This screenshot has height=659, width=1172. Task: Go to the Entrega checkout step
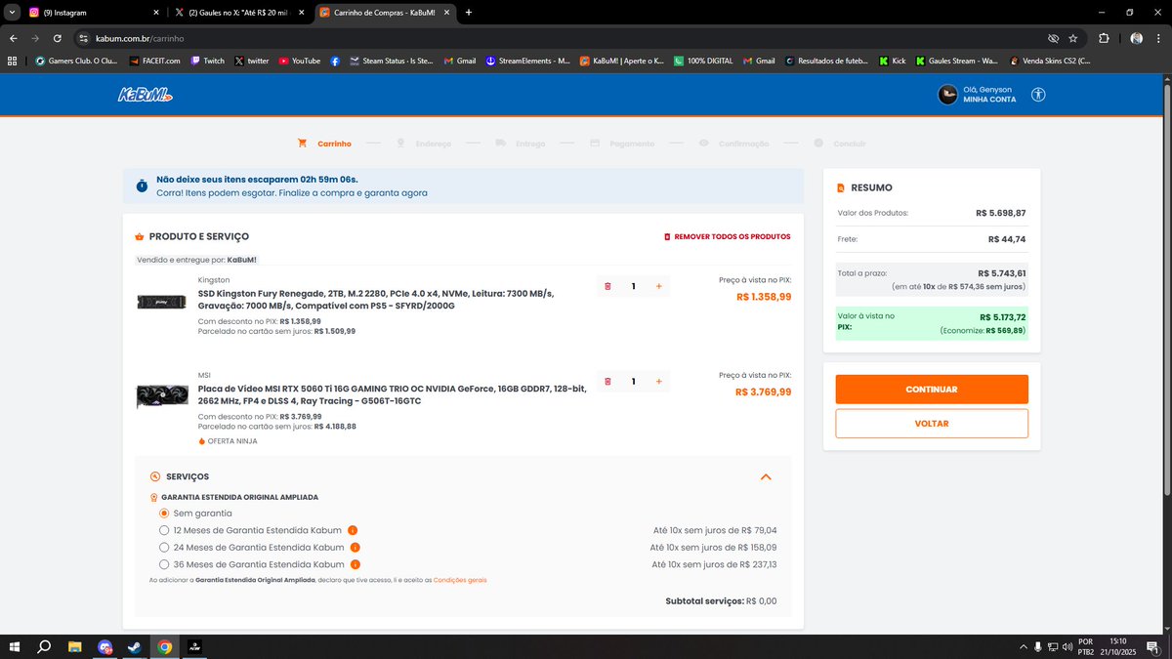tap(520, 144)
